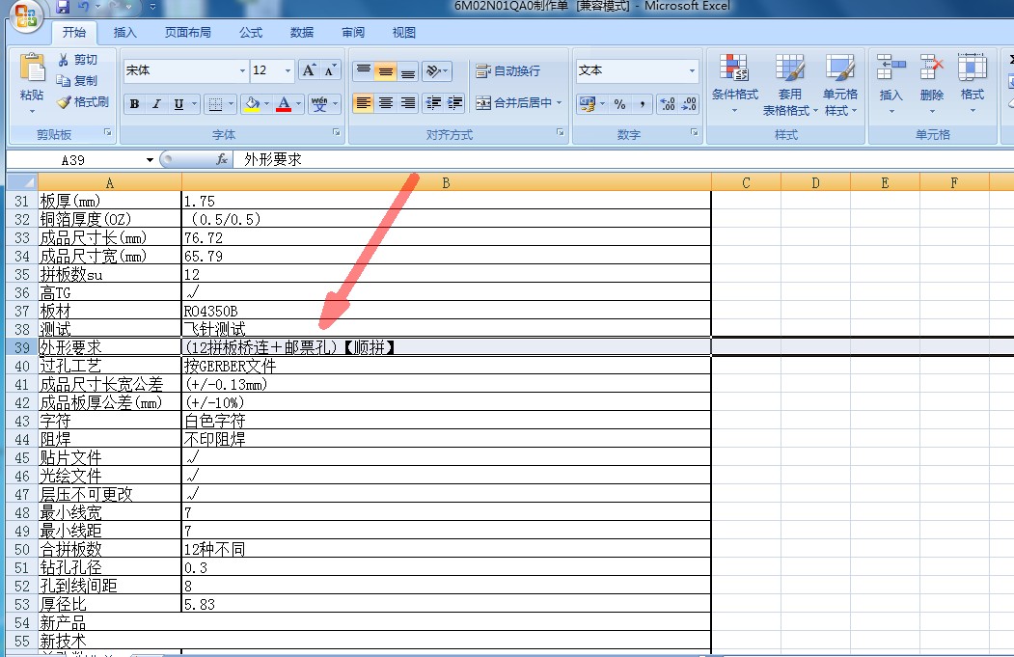Open Format 格式 cells icon
The height and width of the screenshot is (657, 1014).
pos(972,68)
